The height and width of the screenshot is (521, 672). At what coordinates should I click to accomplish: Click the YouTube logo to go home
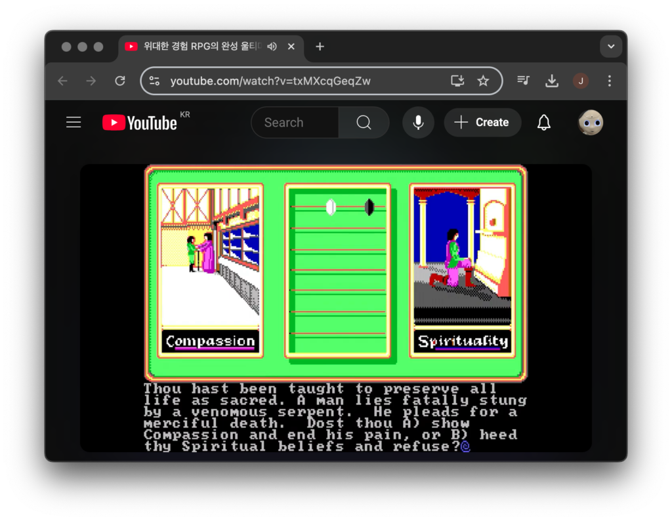click(140, 123)
